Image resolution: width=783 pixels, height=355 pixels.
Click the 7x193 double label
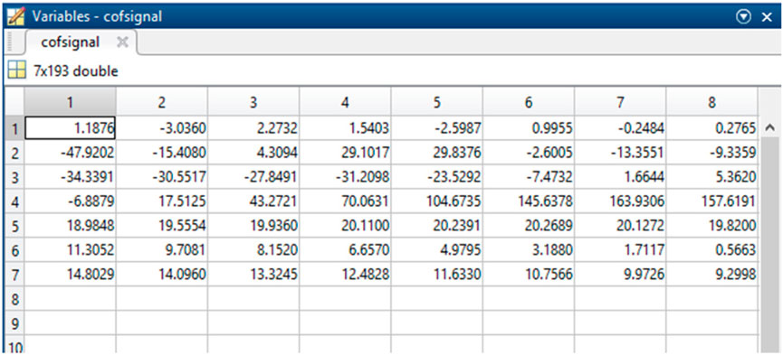point(75,71)
